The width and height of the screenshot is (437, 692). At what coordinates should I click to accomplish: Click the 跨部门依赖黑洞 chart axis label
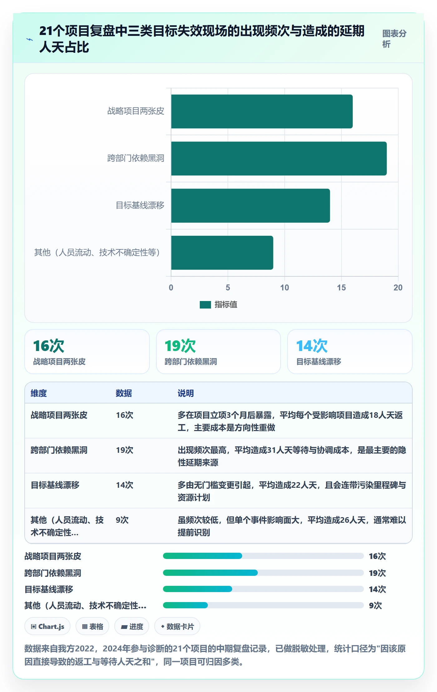[136, 158]
